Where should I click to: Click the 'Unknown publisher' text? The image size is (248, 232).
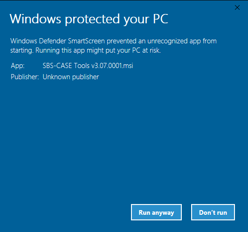point(71,77)
